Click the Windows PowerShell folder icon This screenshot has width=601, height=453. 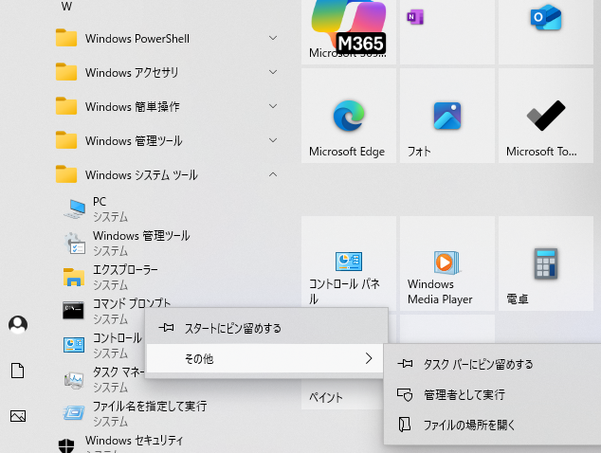(66, 38)
